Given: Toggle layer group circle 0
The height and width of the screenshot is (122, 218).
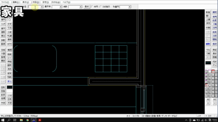Looking at the screenshot, I should click(x=206, y=72).
